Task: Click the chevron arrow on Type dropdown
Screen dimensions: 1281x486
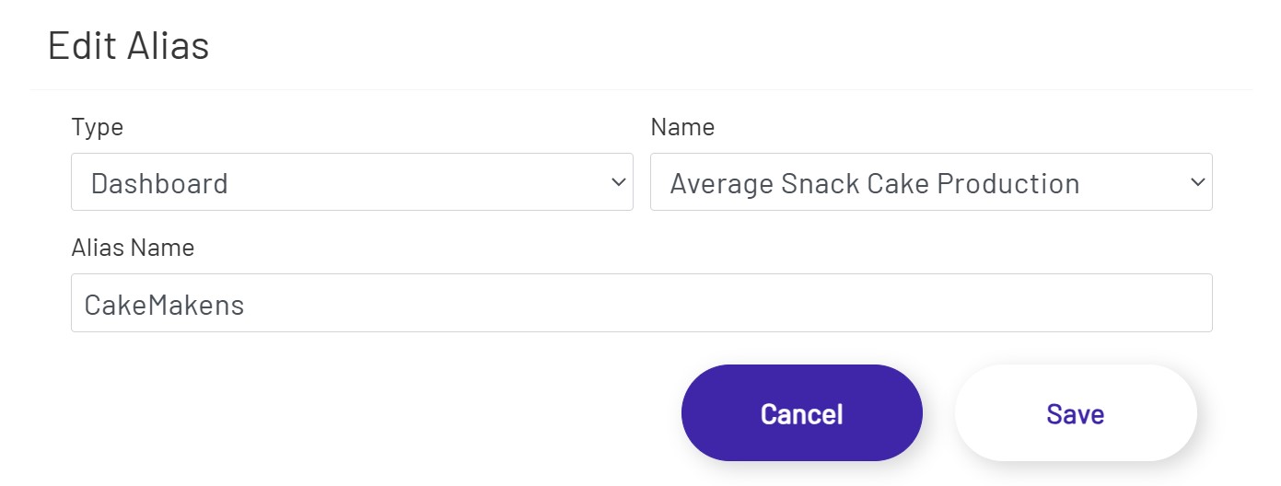Action: pos(618,182)
